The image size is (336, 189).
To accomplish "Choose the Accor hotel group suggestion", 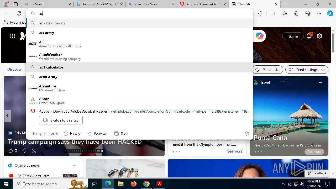I will [140, 101].
